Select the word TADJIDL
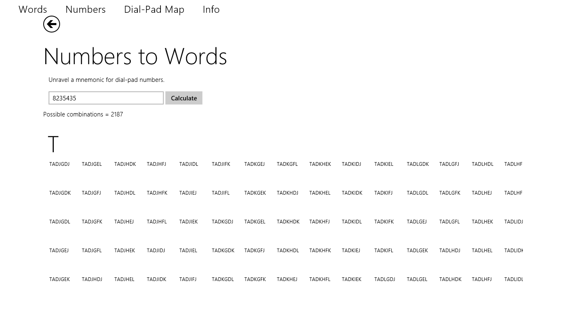This screenshot has height=316, width=562. (x=189, y=164)
